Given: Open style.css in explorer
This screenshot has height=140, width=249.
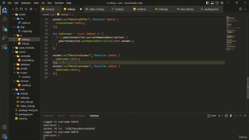Looking at the screenshot, I should pyautogui.click(x=26, y=23).
